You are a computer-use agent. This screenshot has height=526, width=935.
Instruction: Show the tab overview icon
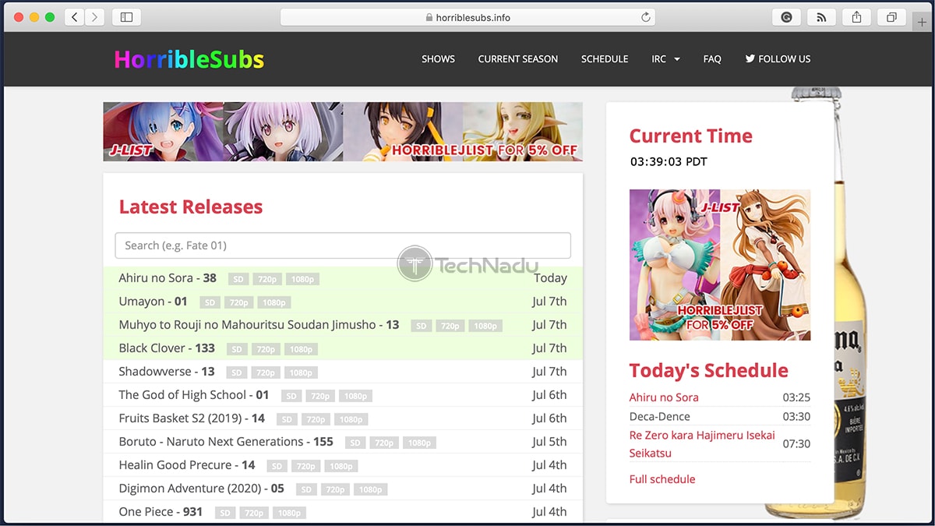891,17
